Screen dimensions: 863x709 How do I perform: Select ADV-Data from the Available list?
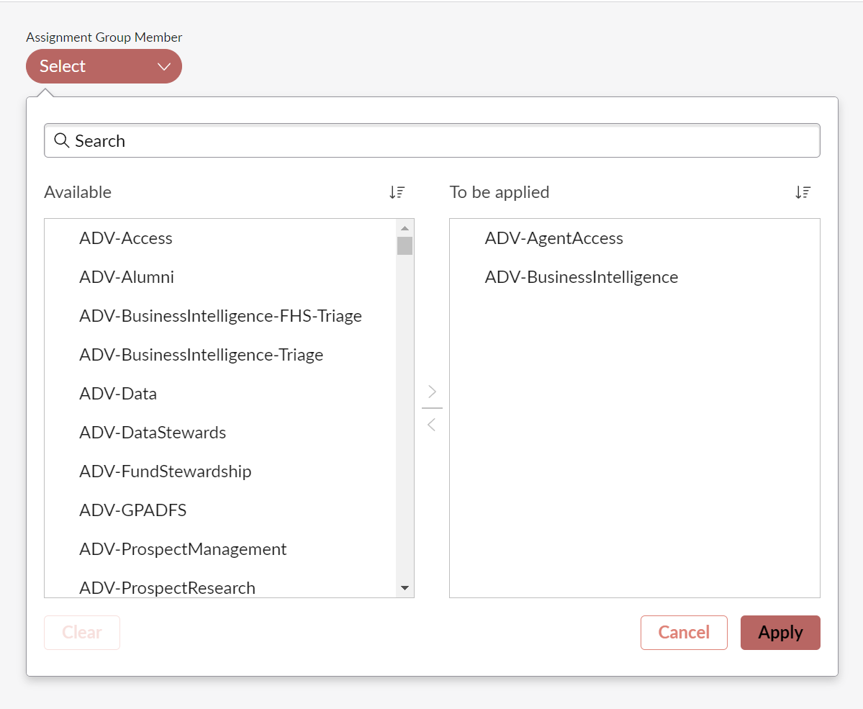pyautogui.click(x=117, y=393)
